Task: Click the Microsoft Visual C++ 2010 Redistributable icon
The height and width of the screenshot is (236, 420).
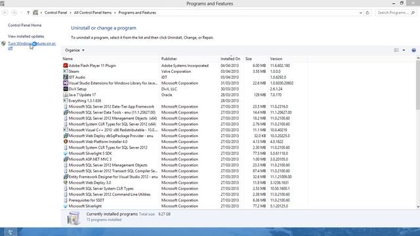Action: point(66,130)
